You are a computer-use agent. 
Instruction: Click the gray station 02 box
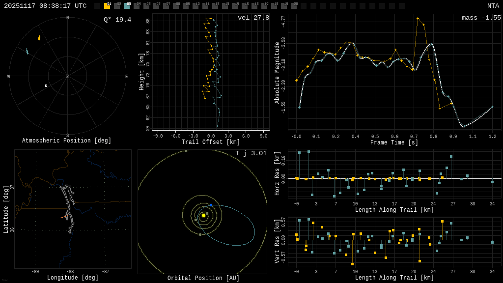pos(117,6)
